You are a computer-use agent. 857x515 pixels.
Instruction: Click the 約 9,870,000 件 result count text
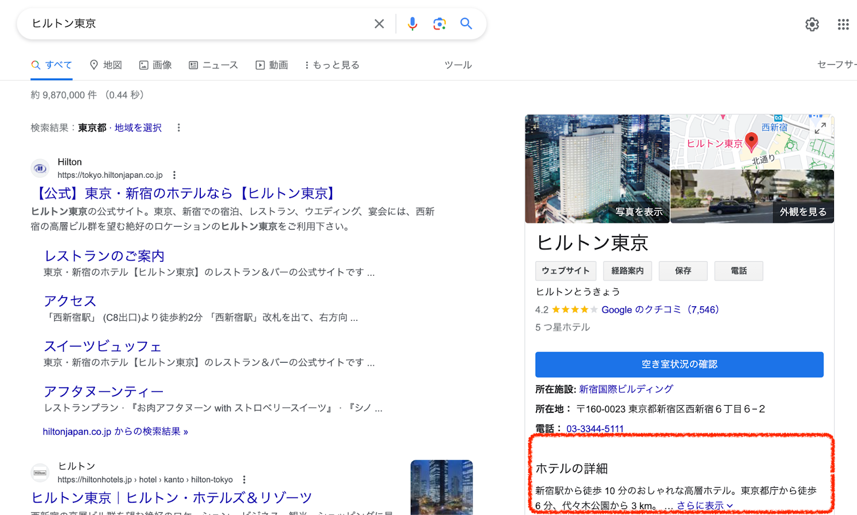pyautogui.click(x=64, y=95)
